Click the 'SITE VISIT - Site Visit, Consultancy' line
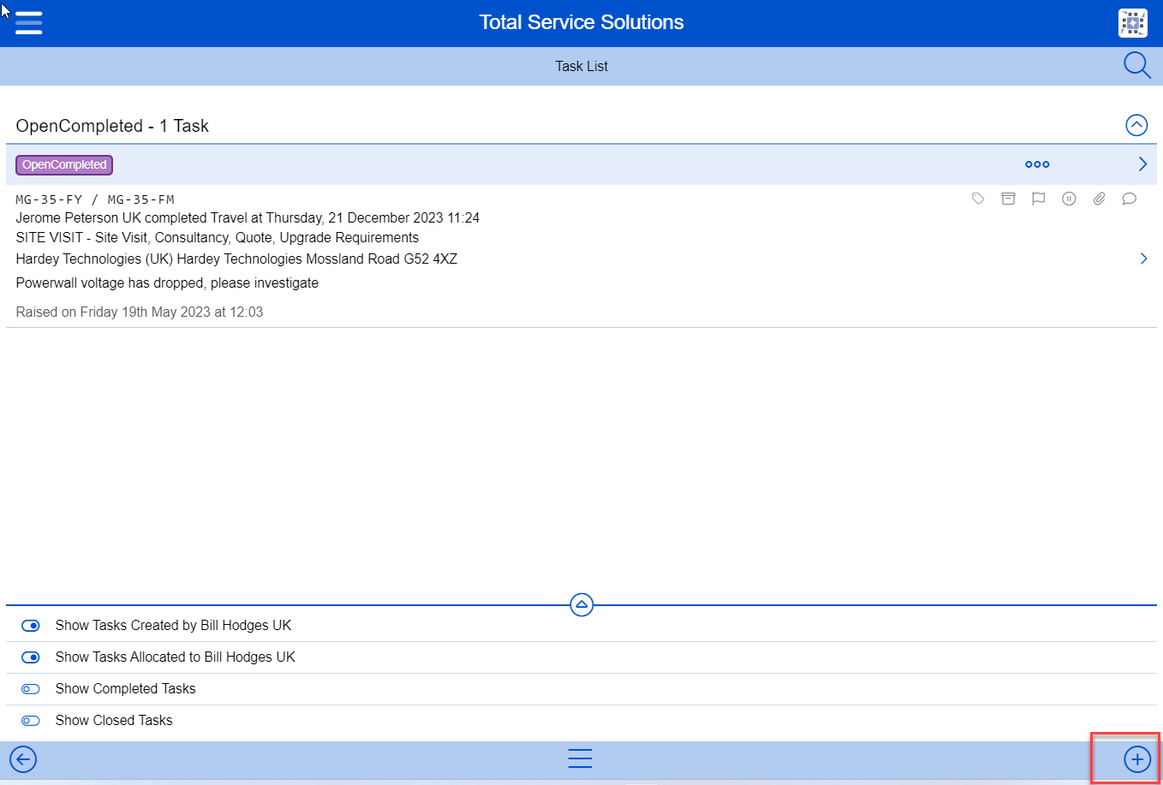The width and height of the screenshot is (1163, 785). coord(218,237)
